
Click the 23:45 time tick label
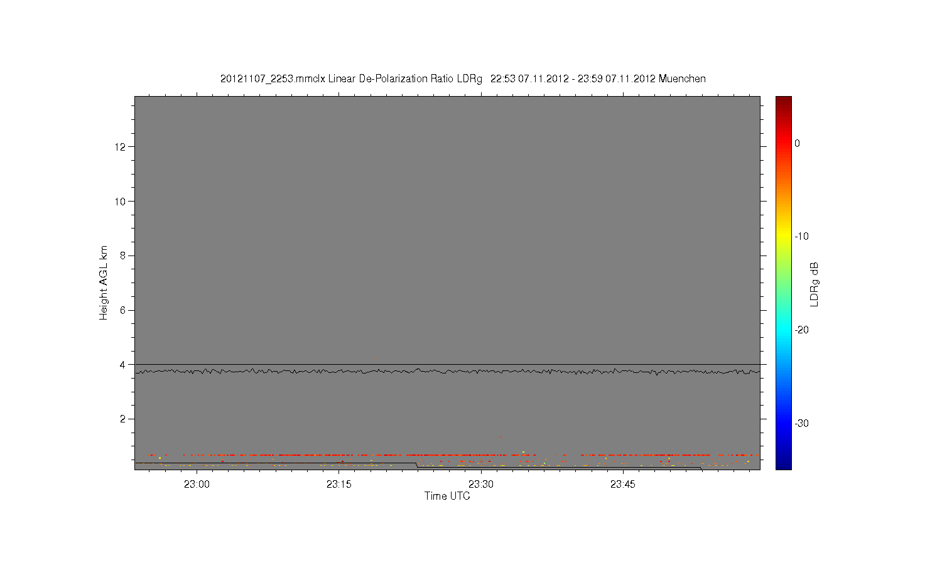pos(623,484)
